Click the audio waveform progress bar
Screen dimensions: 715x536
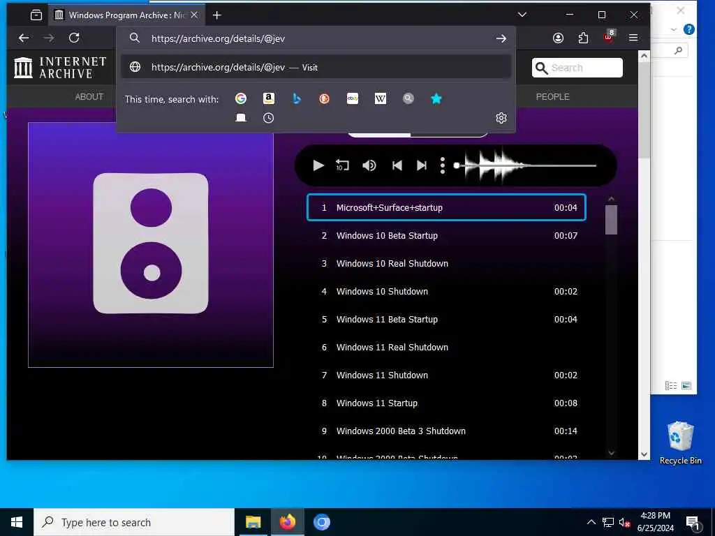point(526,165)
